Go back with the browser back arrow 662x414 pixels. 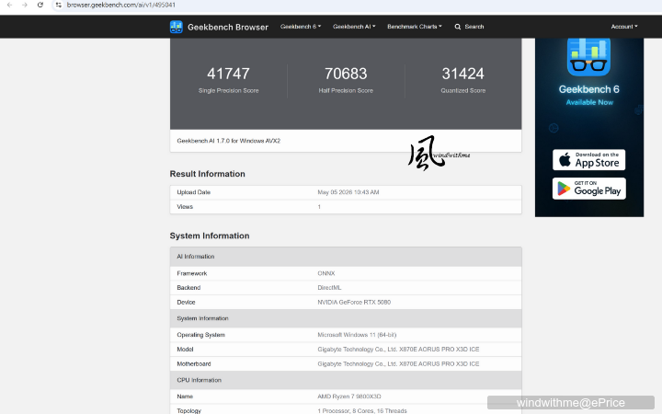point(9,6)
